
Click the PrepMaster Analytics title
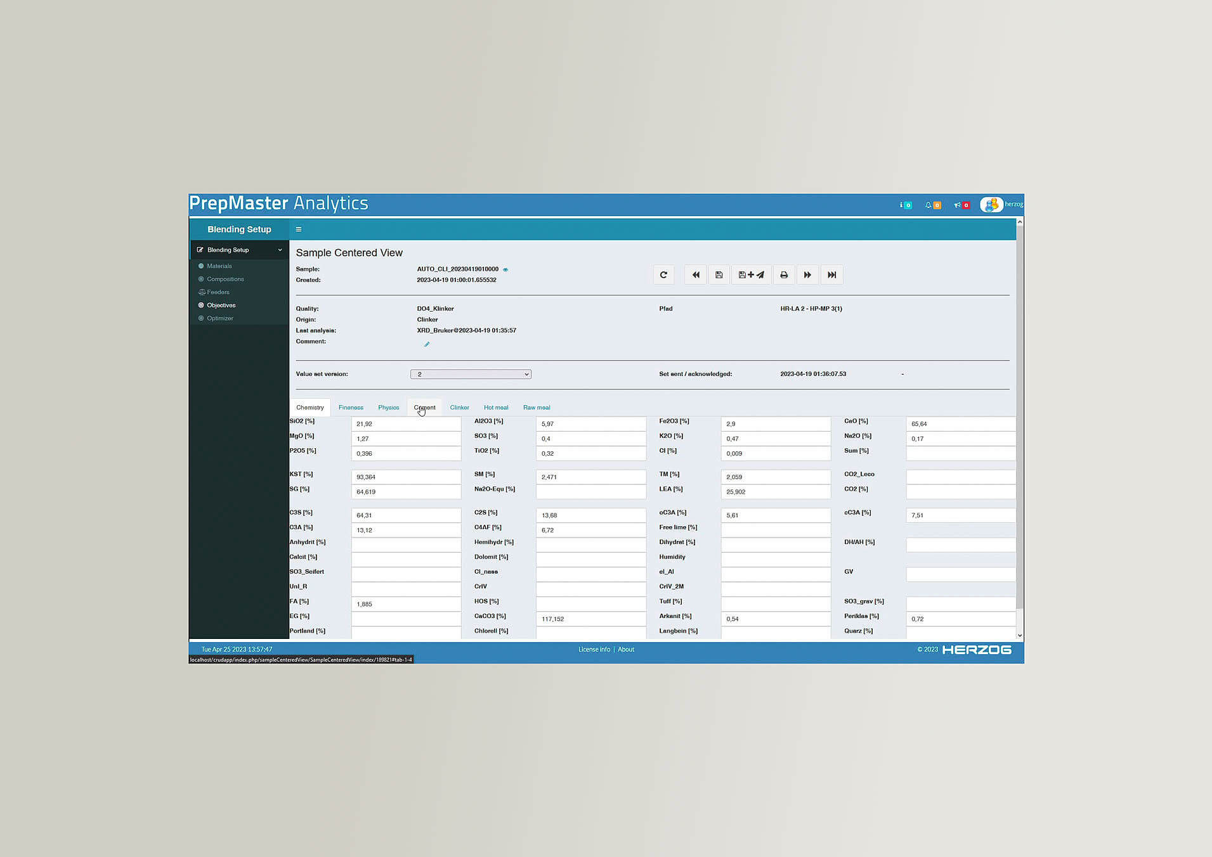click(278, 203)
